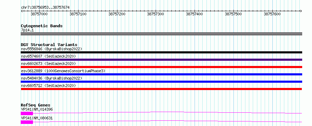312x126 pixels.
Task: Click the intron line of VPS41|NM_014396
Action: pos(167,112)
